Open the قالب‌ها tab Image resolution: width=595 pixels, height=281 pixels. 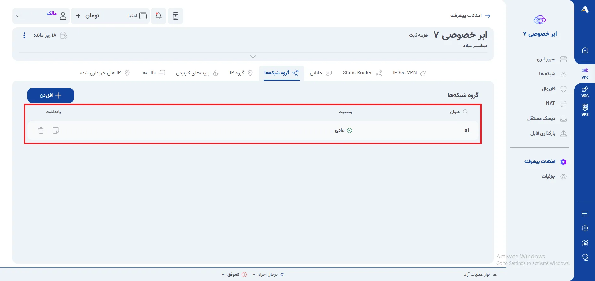[x=153, y=73]
